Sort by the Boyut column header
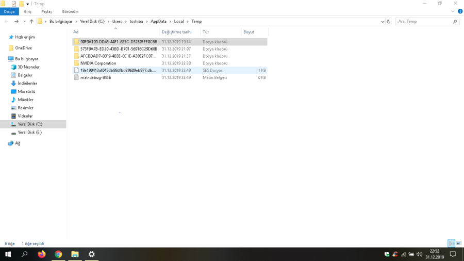 255,31
